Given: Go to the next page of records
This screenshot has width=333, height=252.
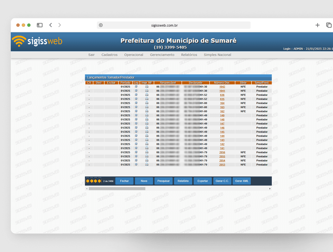Looking at the screenshot, I should coord(95,181).
